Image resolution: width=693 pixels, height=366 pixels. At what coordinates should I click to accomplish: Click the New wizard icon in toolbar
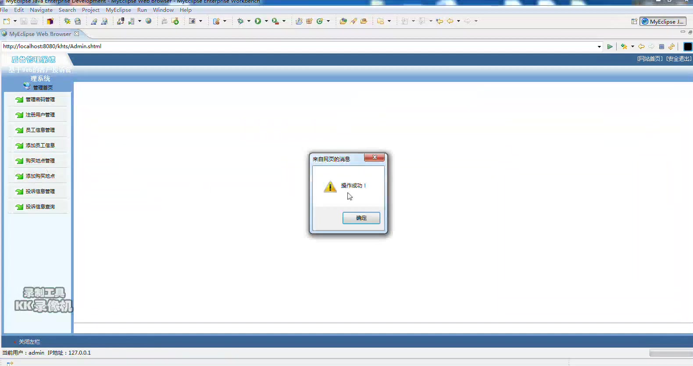coord(7,21)
